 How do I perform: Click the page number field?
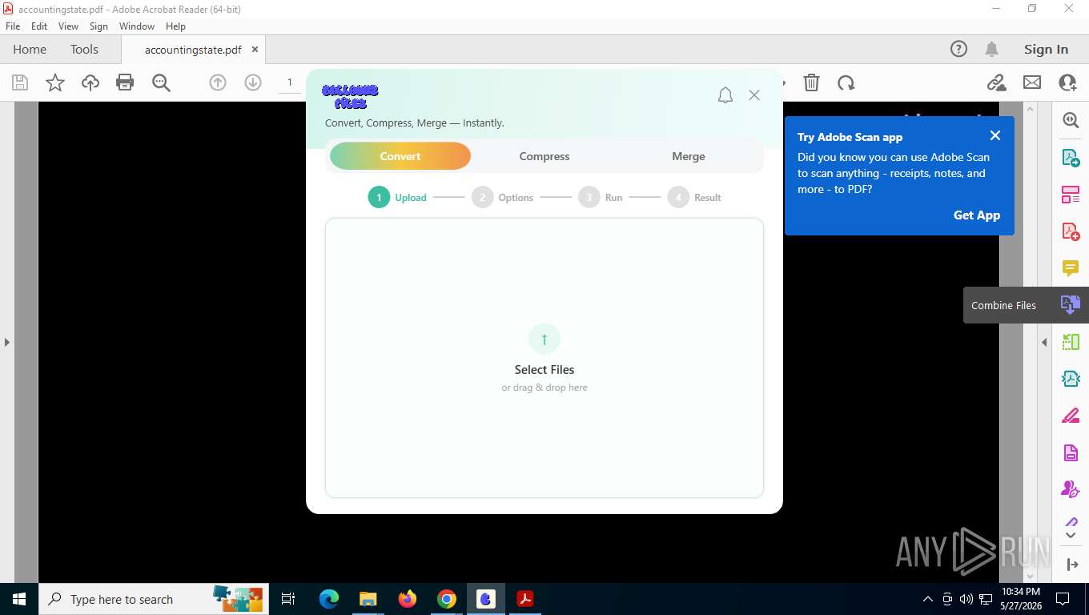(x=290, y=82)
